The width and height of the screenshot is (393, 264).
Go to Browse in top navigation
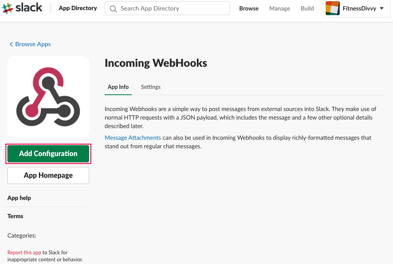tap(249, 8)
